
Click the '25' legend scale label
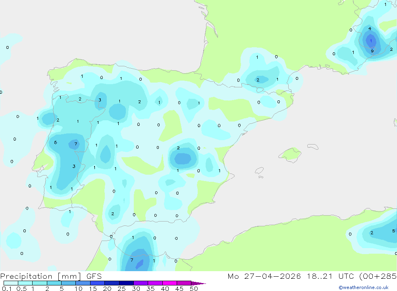(x=121, y=289)
